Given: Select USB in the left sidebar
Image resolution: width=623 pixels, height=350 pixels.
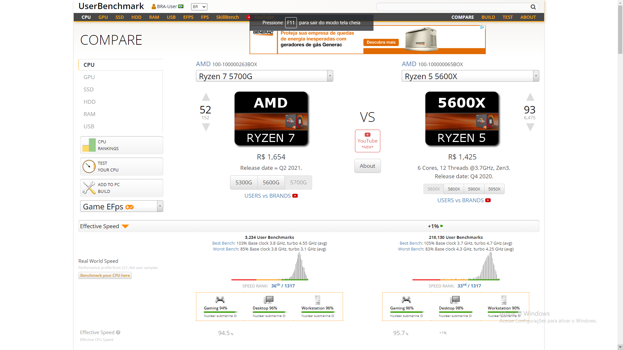Looking at the screenshot, I should tap(89, 126).
